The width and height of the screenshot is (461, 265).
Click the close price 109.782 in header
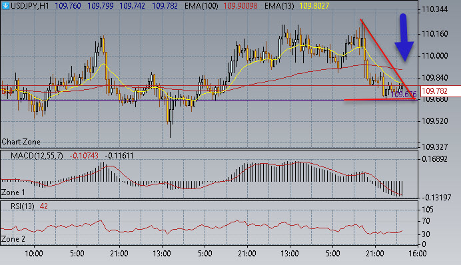[x=165, y=5]
